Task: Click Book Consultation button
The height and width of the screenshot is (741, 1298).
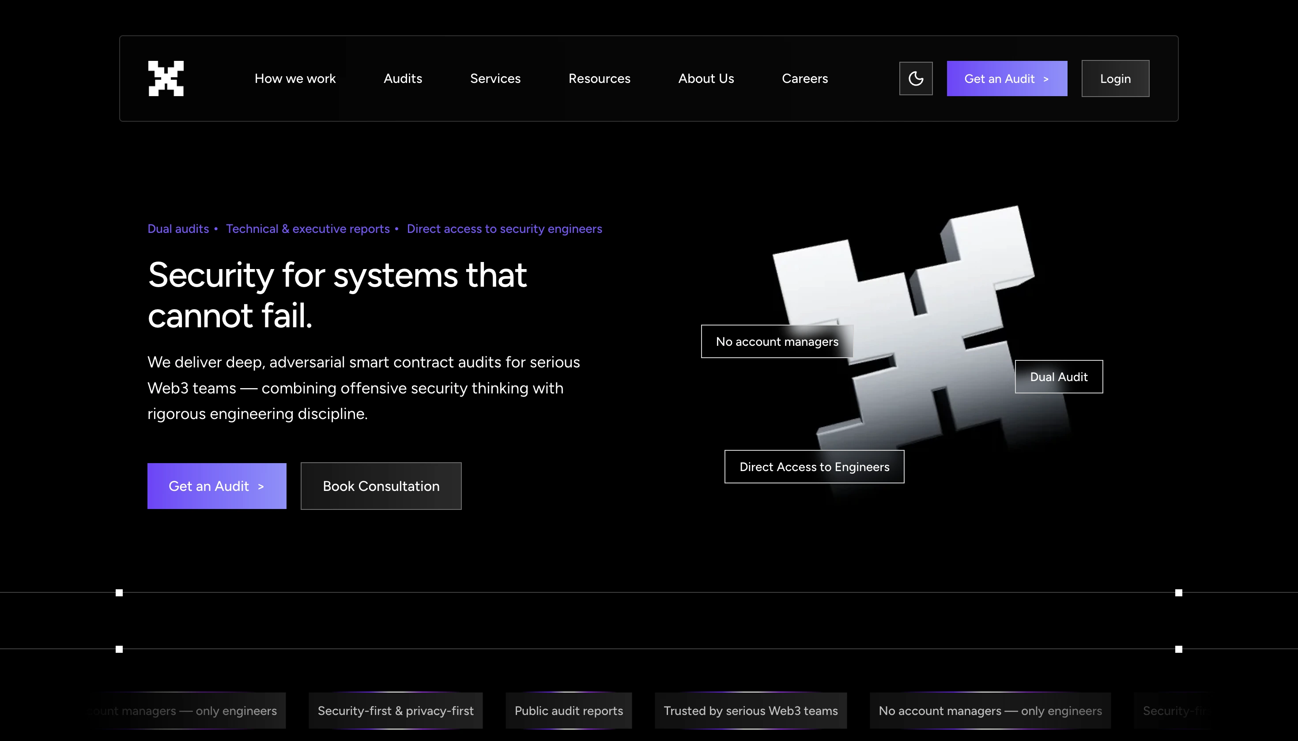Action: click(381, 486)
